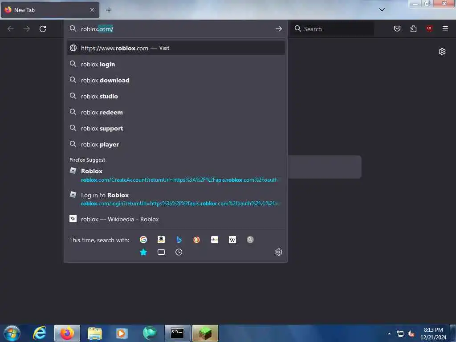The image size is (456, 342).
Task: Select the New Tab tab
Action: point(50,10)
